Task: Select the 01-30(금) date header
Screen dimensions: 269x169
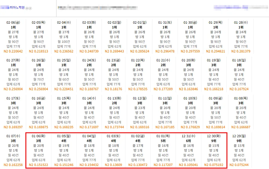Action: click(190, 22)
